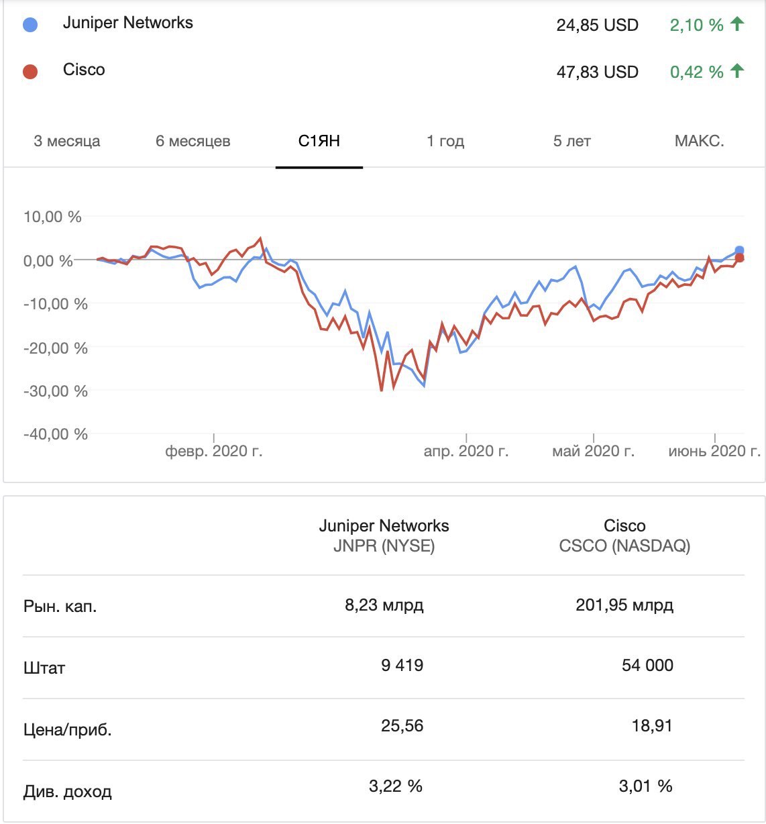Click the 24,85 USD price value
This screenshot has height=824, width=766.
(x=598, y=25)
